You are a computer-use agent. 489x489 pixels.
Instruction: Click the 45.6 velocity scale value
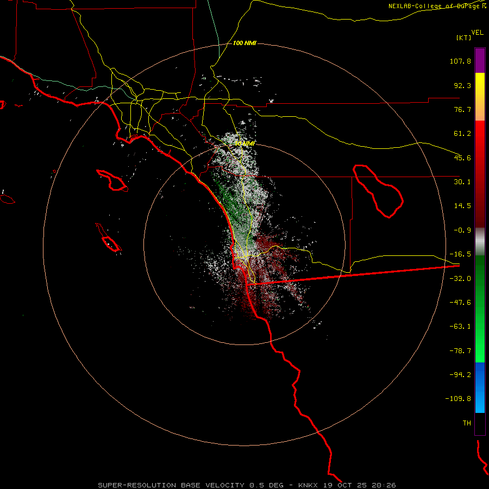click(x=462, y=158)
